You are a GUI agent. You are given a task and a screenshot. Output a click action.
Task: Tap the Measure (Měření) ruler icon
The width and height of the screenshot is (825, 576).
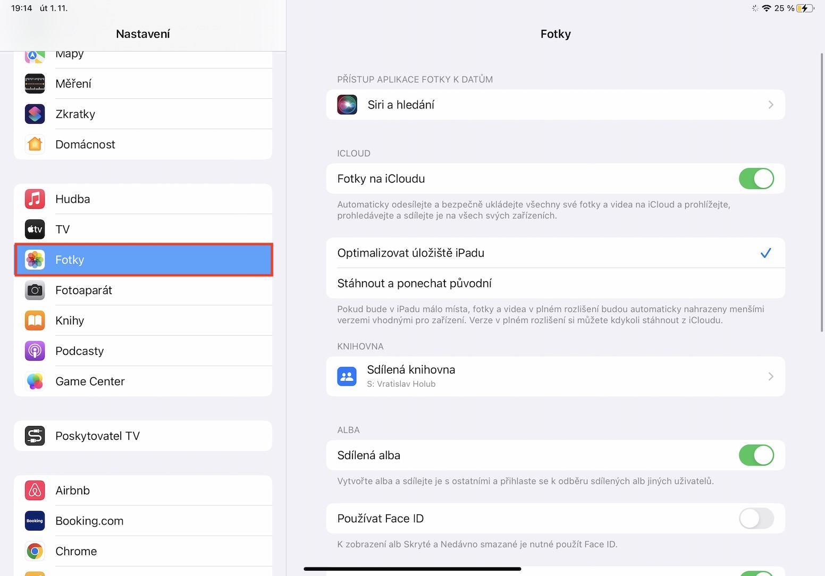35,84
